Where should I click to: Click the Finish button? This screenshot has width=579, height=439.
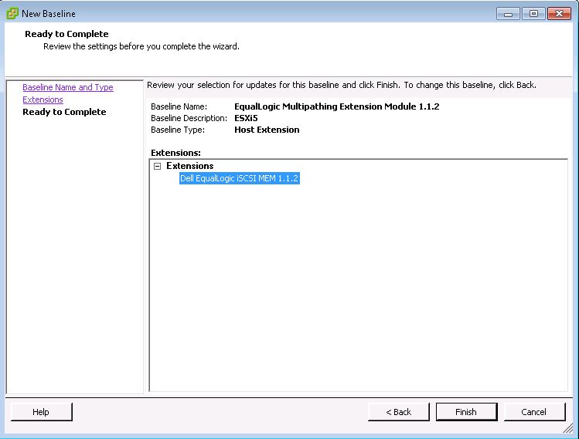coord(466,412)
